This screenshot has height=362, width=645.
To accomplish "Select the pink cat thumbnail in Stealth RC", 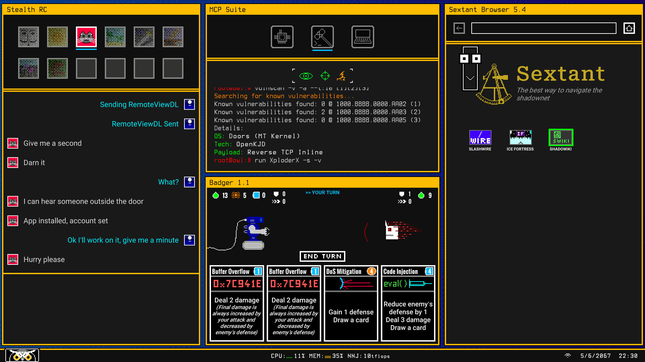I will tap(86, 37).
